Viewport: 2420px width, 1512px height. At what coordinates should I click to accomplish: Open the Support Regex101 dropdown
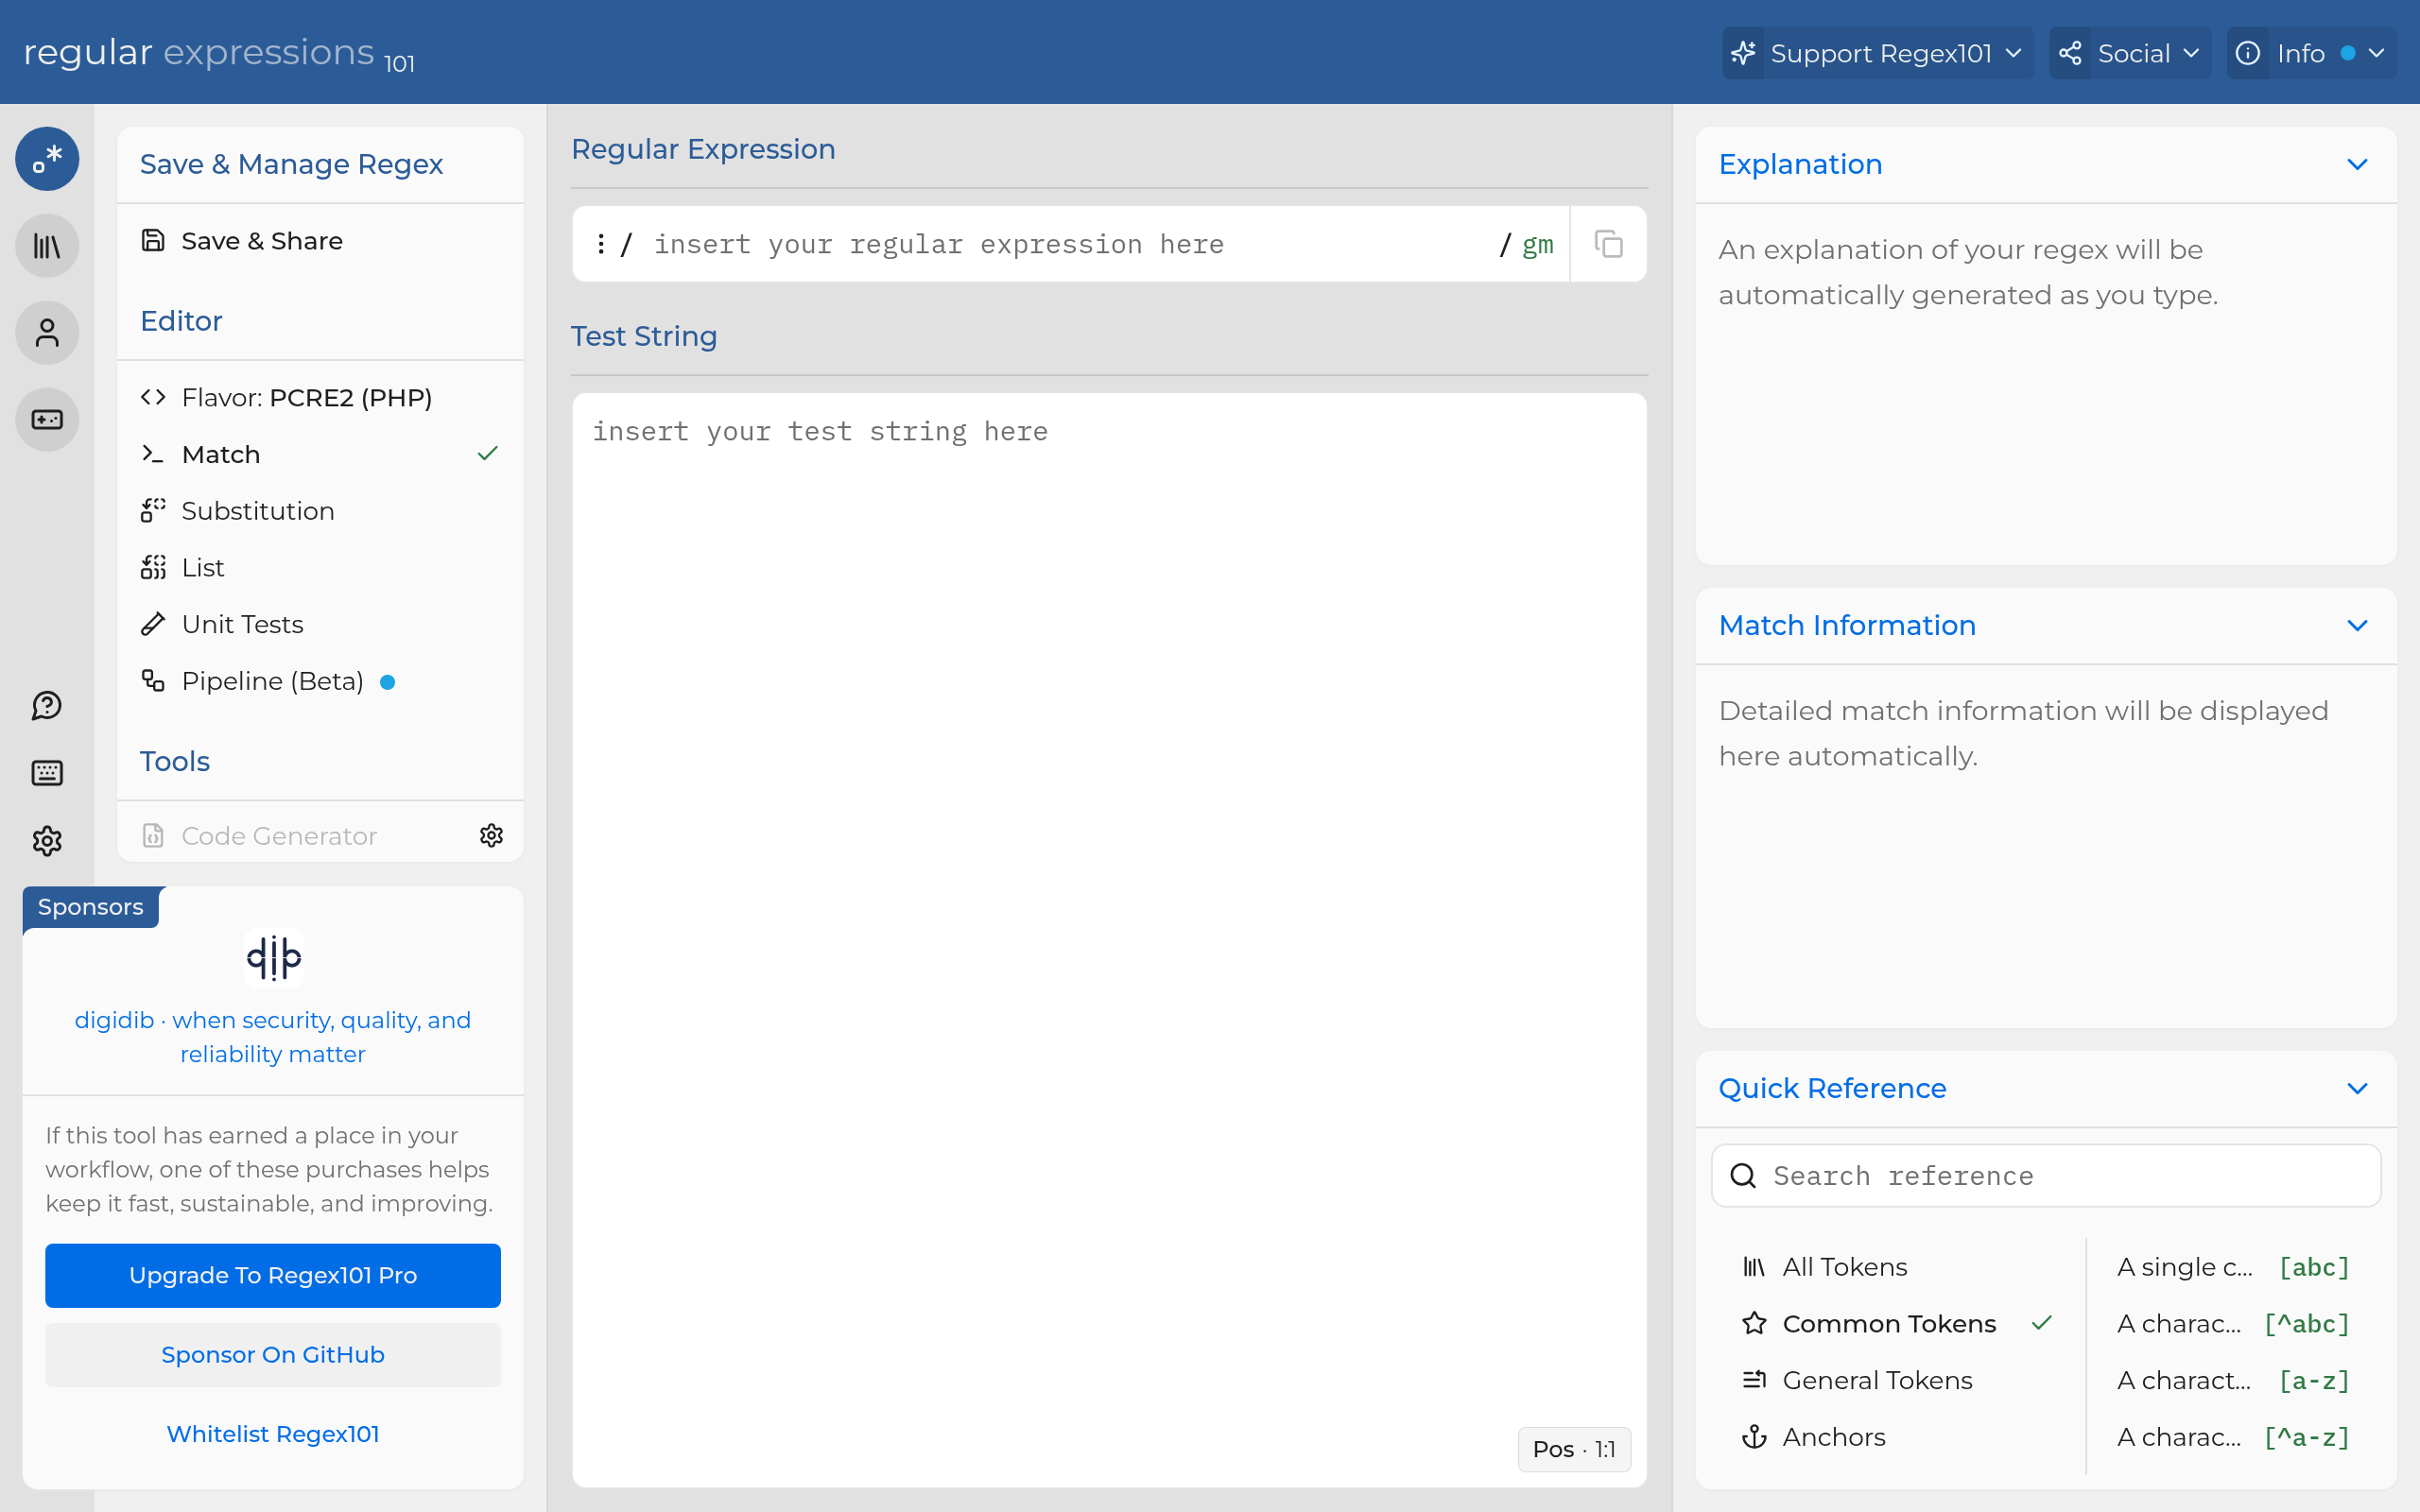click(x=1877, y=53)
